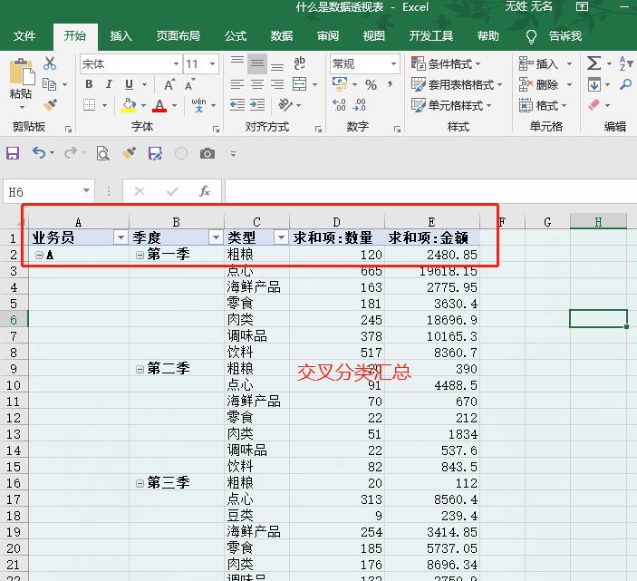Click the accounting currency format icon
The image size is (637, 581).
tap(340, 83)
